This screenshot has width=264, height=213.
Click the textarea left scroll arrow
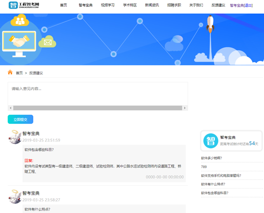10,108
